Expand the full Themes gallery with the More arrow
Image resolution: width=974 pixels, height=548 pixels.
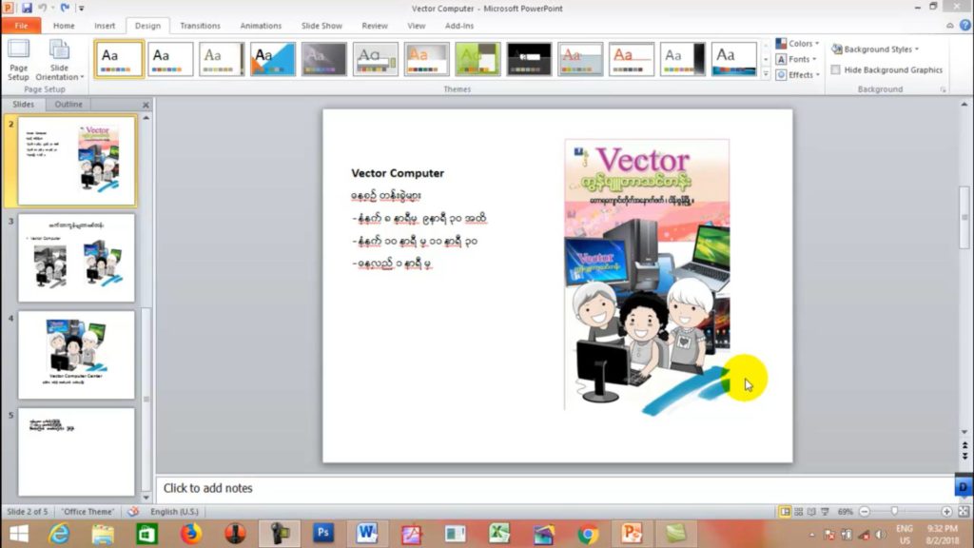tap(766, 74)
